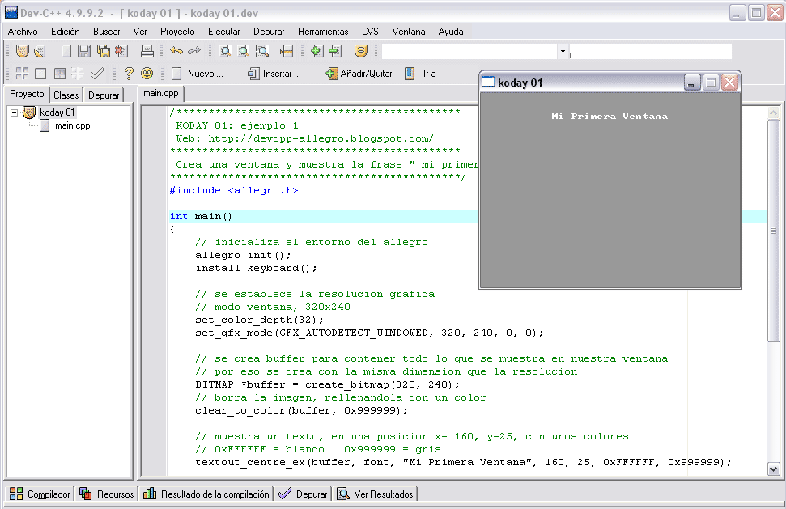Viewport: 786px width, 509px height.
Task: Open the Ejecutar menu
Action: pos(223,32)
